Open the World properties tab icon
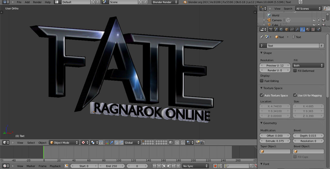Image resolution: width=330 pixels, height=169 pixels. point(281,29)
